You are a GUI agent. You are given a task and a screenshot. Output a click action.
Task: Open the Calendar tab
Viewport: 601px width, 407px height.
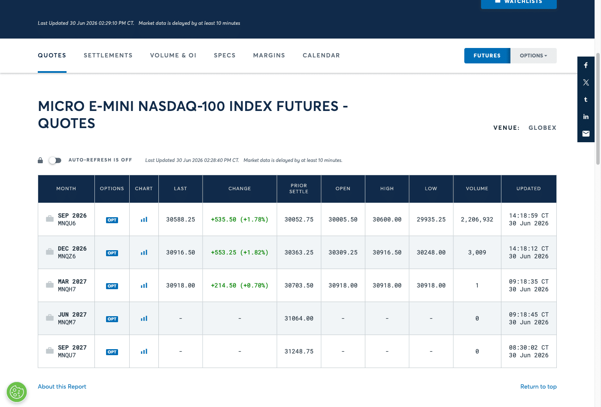tap(321, 55)
